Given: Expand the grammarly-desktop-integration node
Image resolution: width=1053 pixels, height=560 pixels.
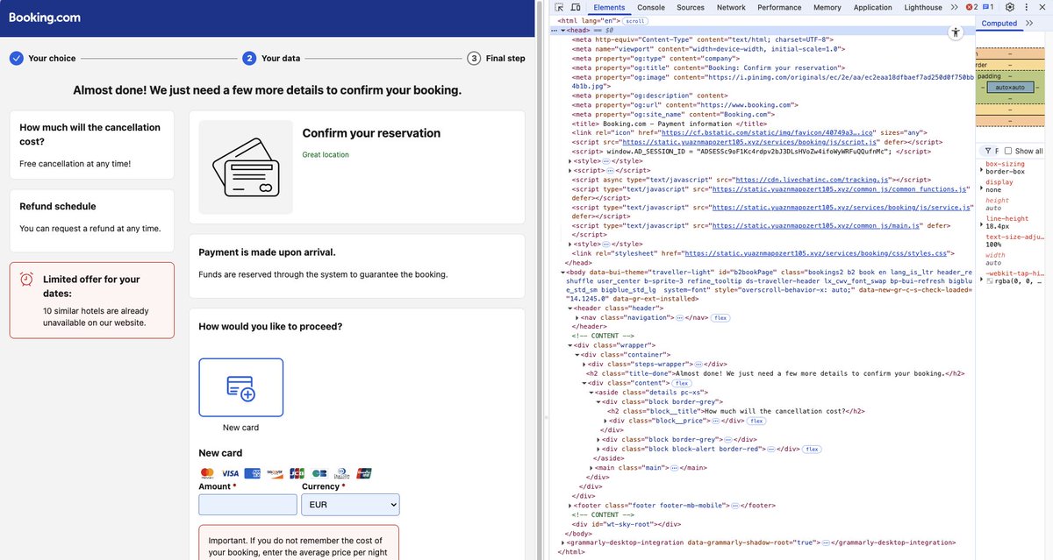Looking at the screenshot, I should click(x=563, y=542).
